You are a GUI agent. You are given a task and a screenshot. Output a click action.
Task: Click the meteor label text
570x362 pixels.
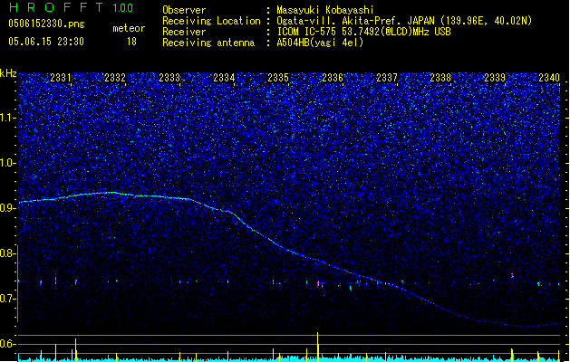pos(129,28)
